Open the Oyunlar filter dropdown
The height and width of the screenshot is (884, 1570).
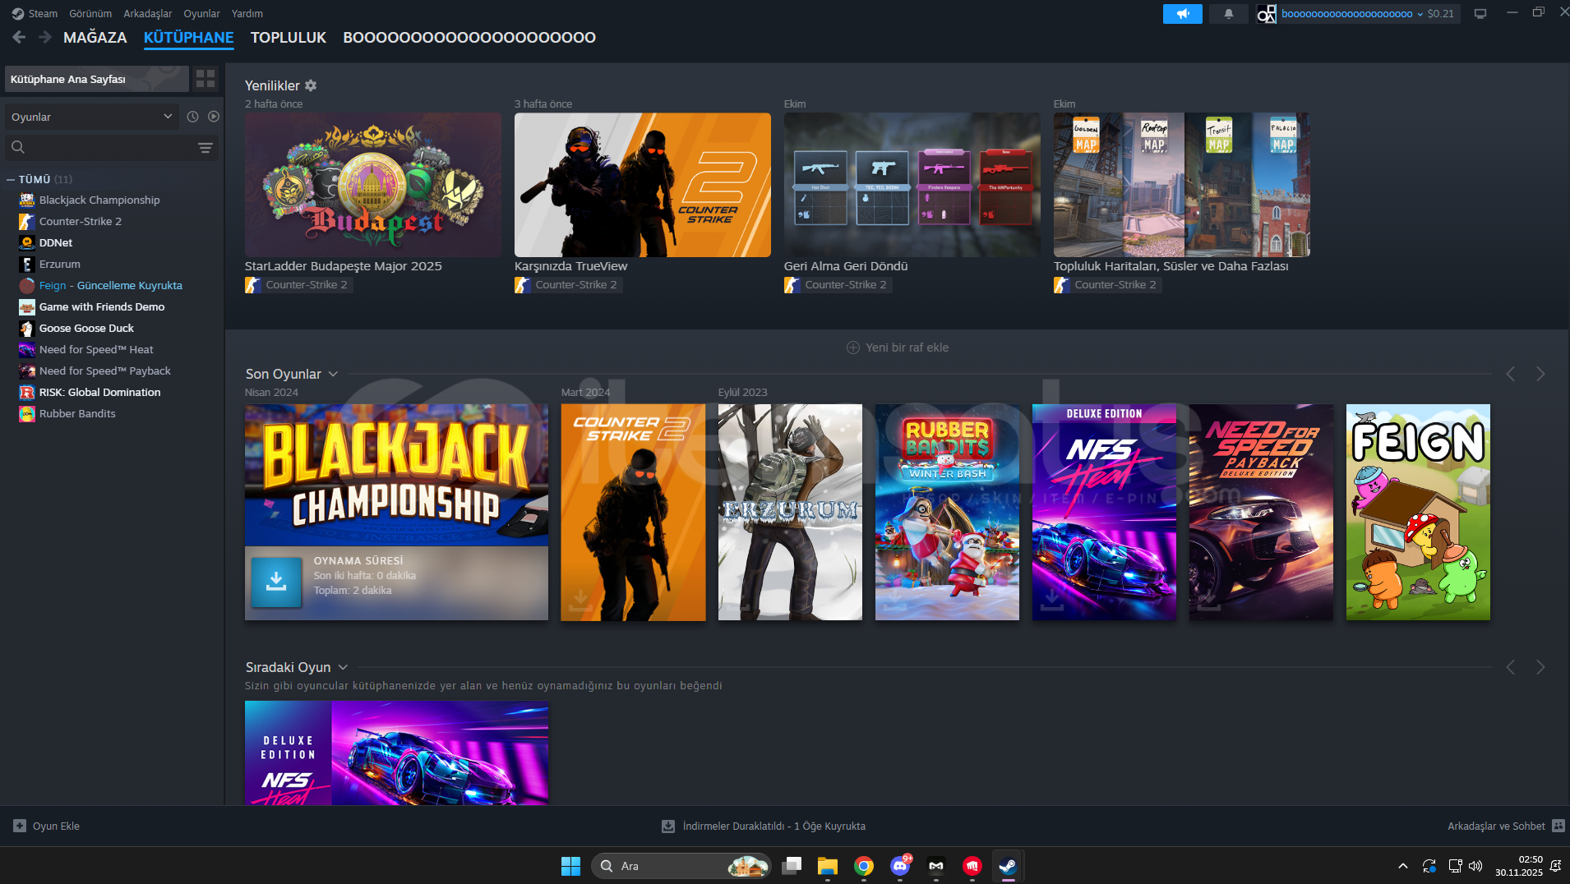[90, 117]
